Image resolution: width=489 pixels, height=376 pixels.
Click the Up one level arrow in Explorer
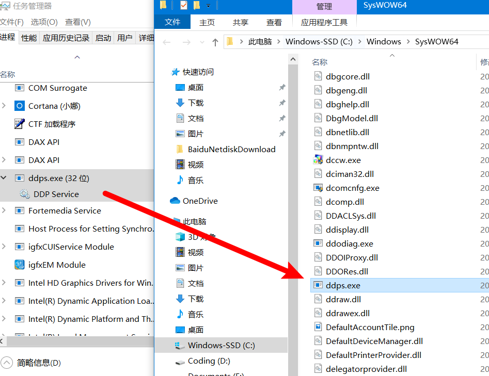(215, 42)
